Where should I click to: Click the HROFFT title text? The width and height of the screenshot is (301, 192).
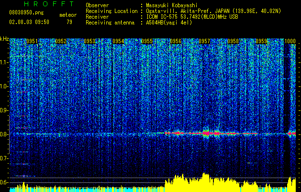pos(49,4)
